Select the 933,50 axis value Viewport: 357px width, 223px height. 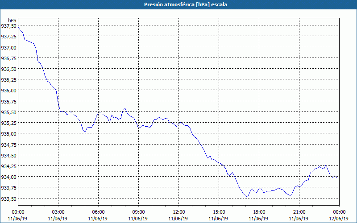pos(9,198)
